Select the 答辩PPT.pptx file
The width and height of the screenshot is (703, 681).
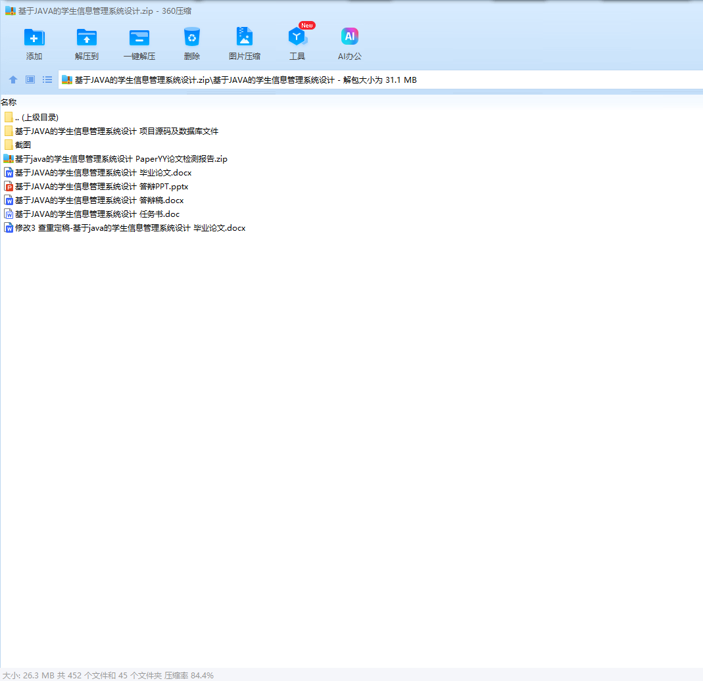click(x=96, y=187)
